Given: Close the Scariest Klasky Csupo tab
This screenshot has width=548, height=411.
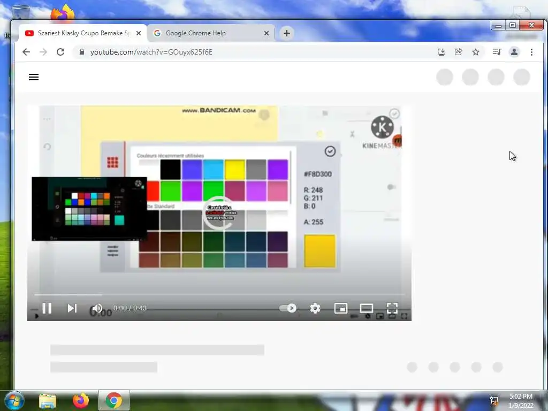Looking at the screenshot, I should (139, 33).
